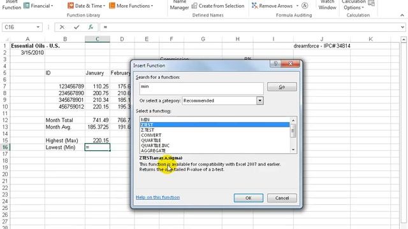The image size is (408, 229).
Task: Expand the Remove Arrows dropdown arrow
Action: 297,6
